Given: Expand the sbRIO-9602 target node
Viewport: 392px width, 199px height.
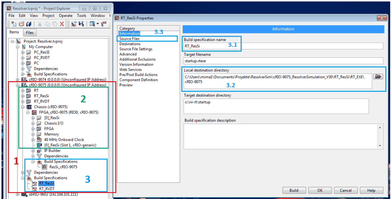Looking at the screenshot, I should tap(17, 194).
